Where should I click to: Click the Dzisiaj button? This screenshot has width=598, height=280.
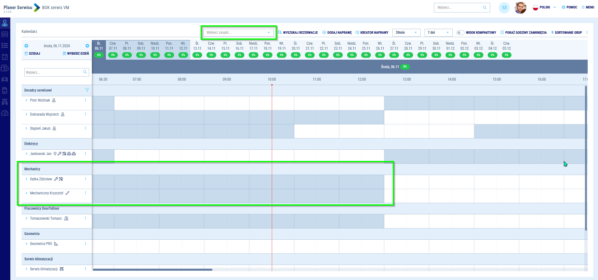[x=32, y=53]
